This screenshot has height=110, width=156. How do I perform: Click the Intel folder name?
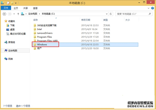(x=39, y=29)
